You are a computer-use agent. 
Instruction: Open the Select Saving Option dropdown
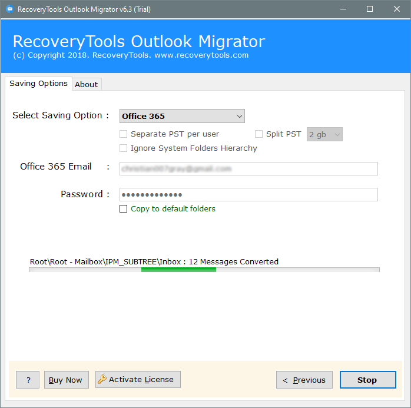tap(182, 116)
